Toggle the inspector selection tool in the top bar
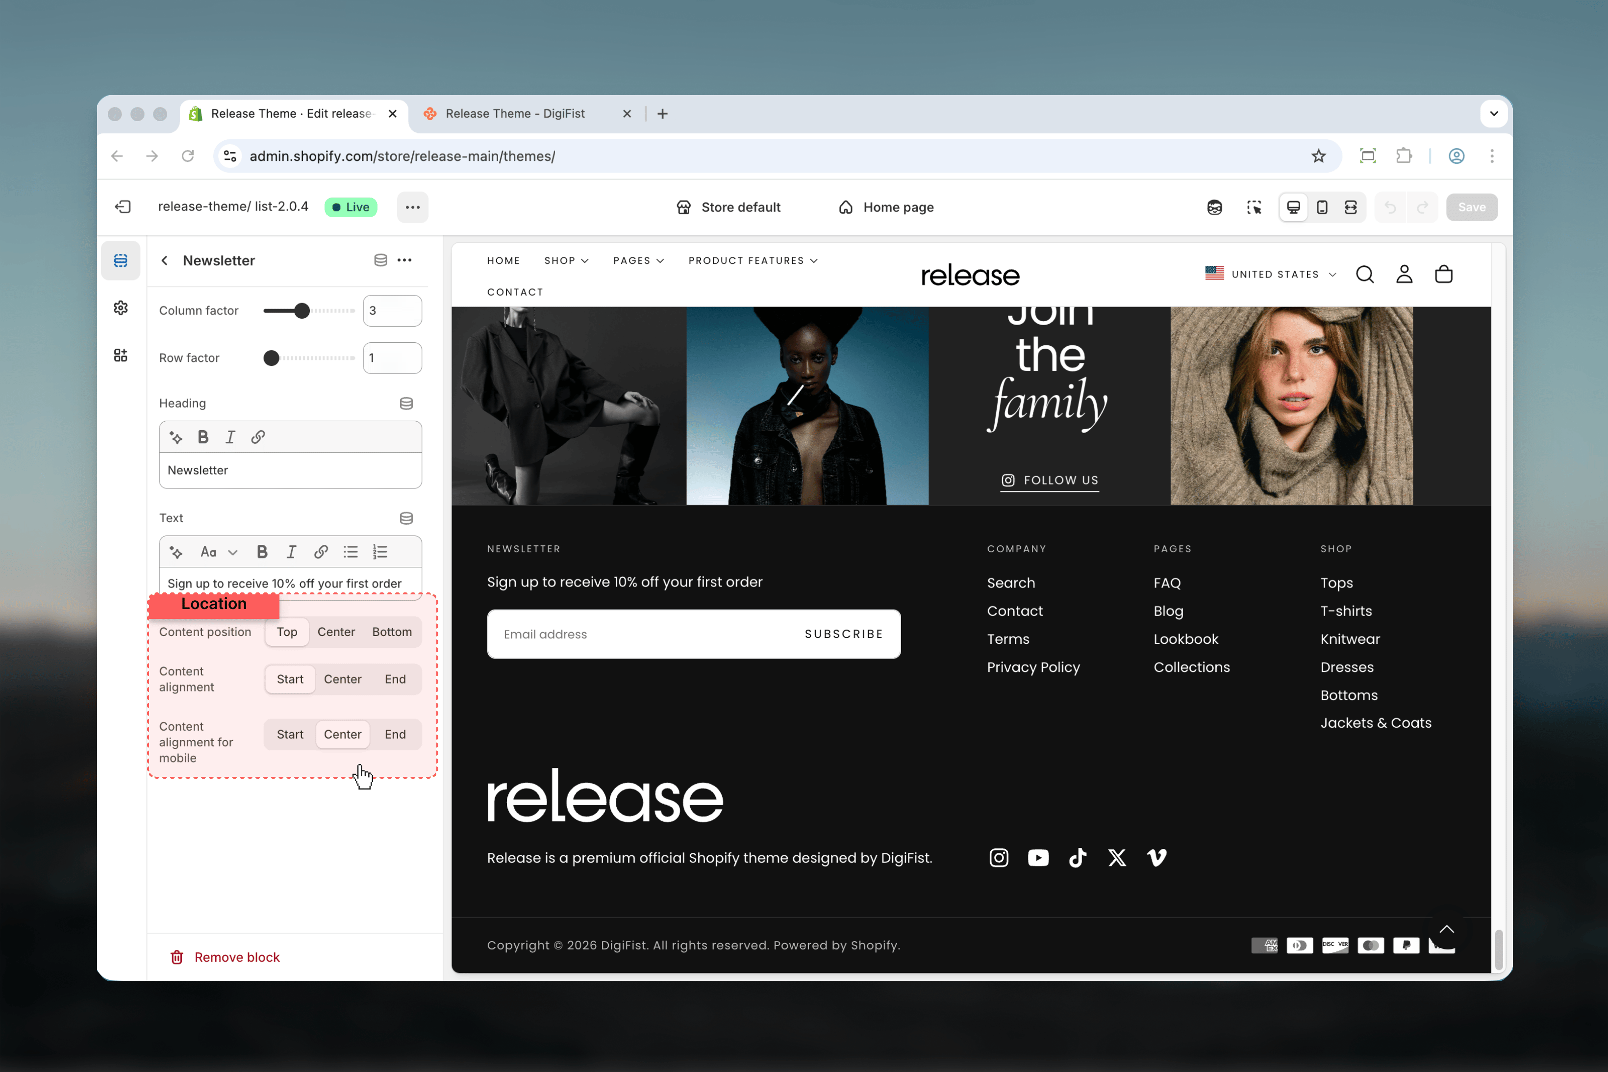This screenshot has height=1072, width=1608. [x=1254, y=207]
